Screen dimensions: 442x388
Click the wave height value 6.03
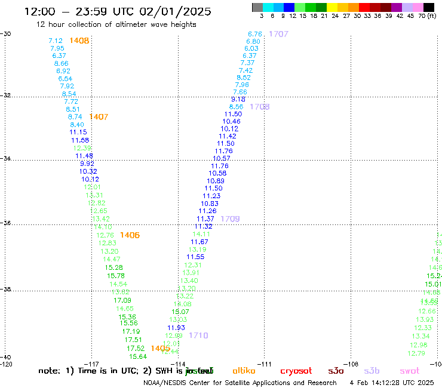pos(251,48)
